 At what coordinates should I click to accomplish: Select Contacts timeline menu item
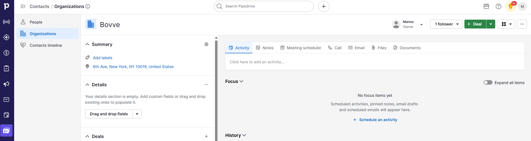coord(46,45)
